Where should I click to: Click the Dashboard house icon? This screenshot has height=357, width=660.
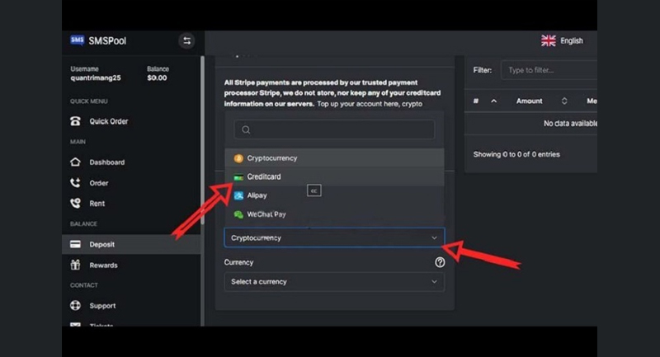75,162
